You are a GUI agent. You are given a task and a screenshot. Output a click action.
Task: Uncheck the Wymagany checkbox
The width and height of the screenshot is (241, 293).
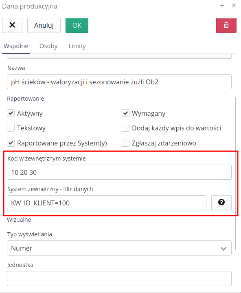(125, 113)
